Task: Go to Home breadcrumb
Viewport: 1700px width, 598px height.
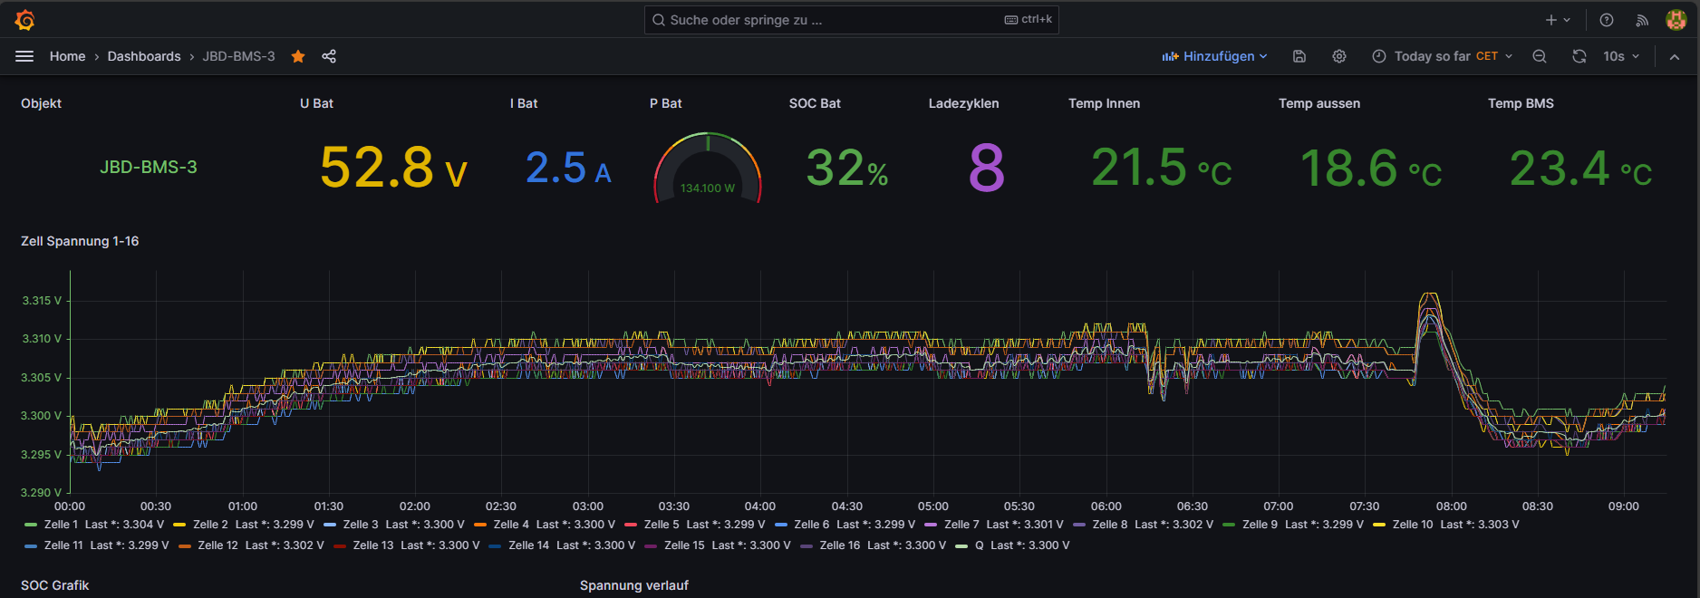Action: [67, 56]
